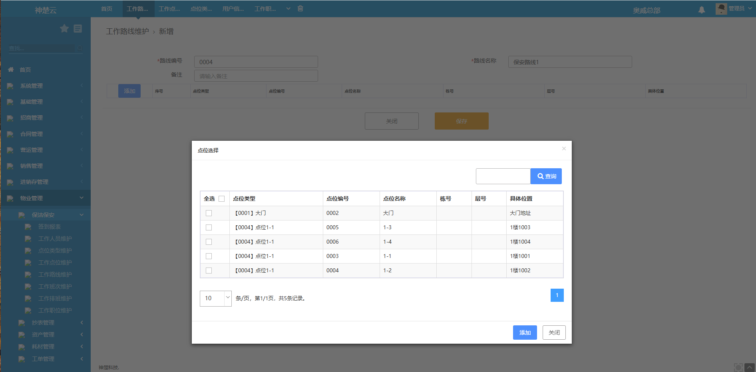756x372 pixels.
Task: Open the tab overflow chevron dropdown
Action: [288, 8]
